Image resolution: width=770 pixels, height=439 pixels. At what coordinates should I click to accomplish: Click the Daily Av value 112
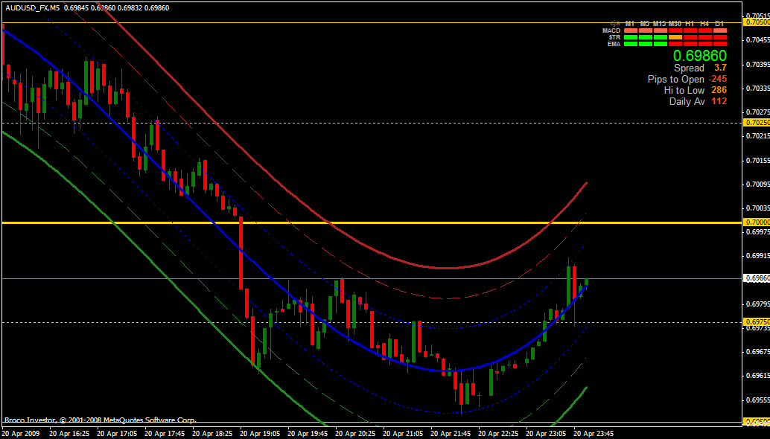[x=719, y=101]
